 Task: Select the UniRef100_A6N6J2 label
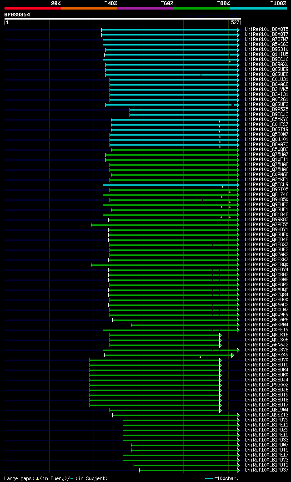pyautogui.click(x=266, y=345)
